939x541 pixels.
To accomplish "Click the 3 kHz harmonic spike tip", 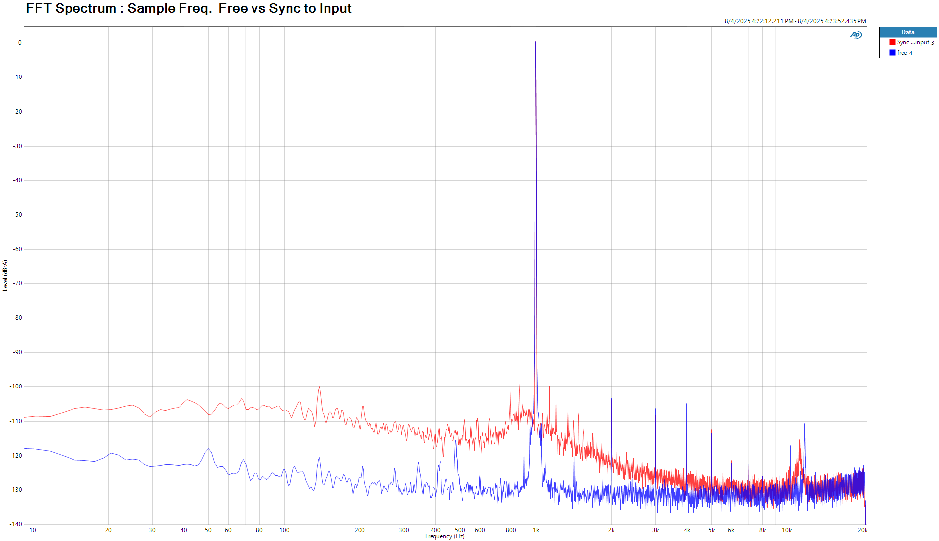I will point(655,409).
